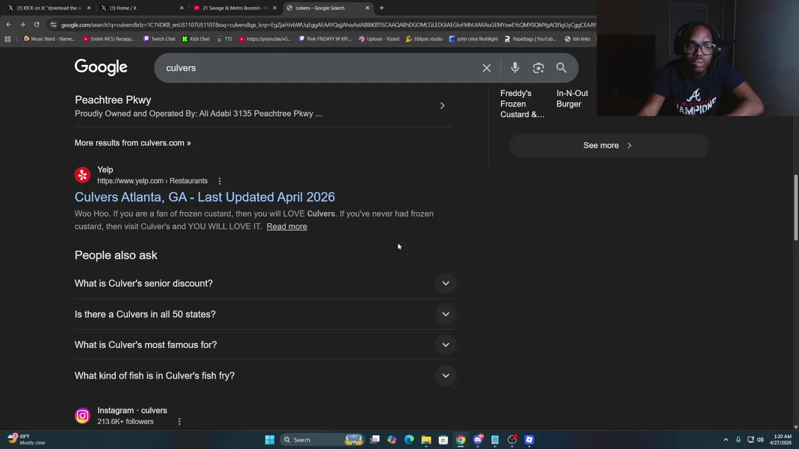Image resolution: width=799 pixels, height=449 pixels.
Task: Open Roblox from the taskbar
Action: tap(529, 440)
